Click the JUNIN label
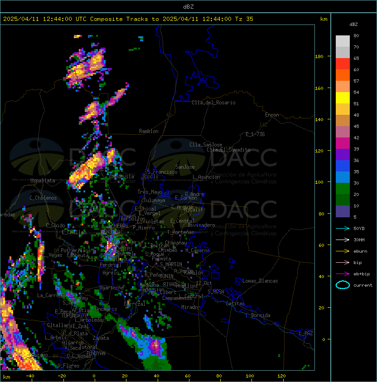 click(x=166, y=276)
